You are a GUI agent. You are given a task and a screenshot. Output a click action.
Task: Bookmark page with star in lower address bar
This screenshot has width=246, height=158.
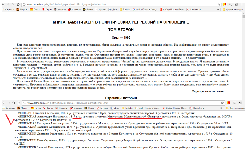(x=222, y=103)
